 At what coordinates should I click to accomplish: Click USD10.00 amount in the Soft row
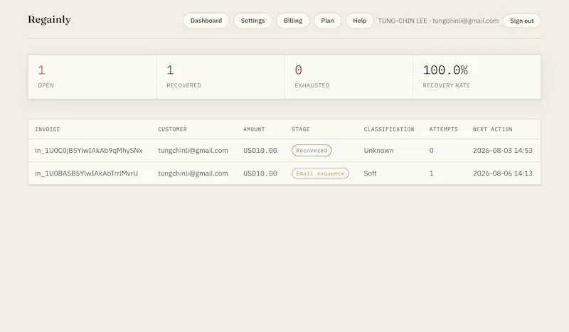coord(260,173)
